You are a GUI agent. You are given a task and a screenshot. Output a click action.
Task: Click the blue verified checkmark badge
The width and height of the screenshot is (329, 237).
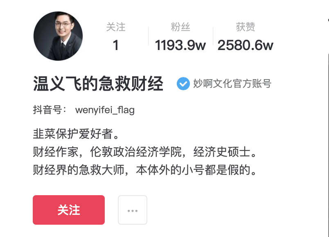point(183,84)
